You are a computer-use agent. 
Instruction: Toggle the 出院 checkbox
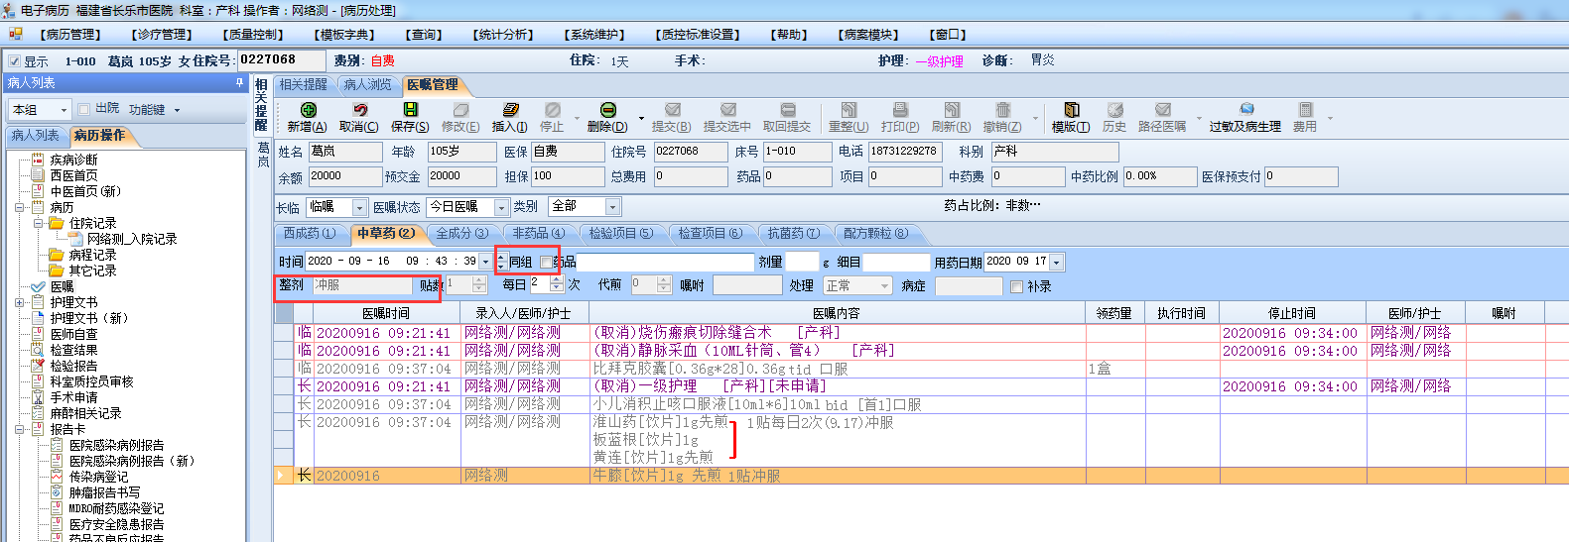coord(84,109)
